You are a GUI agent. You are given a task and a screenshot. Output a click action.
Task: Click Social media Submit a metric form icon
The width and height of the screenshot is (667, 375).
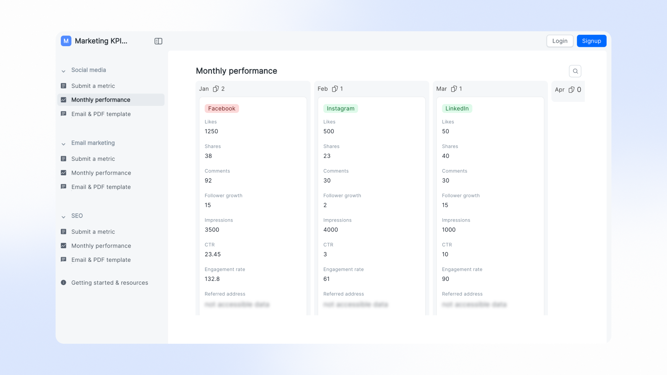(x=64, y=86)
